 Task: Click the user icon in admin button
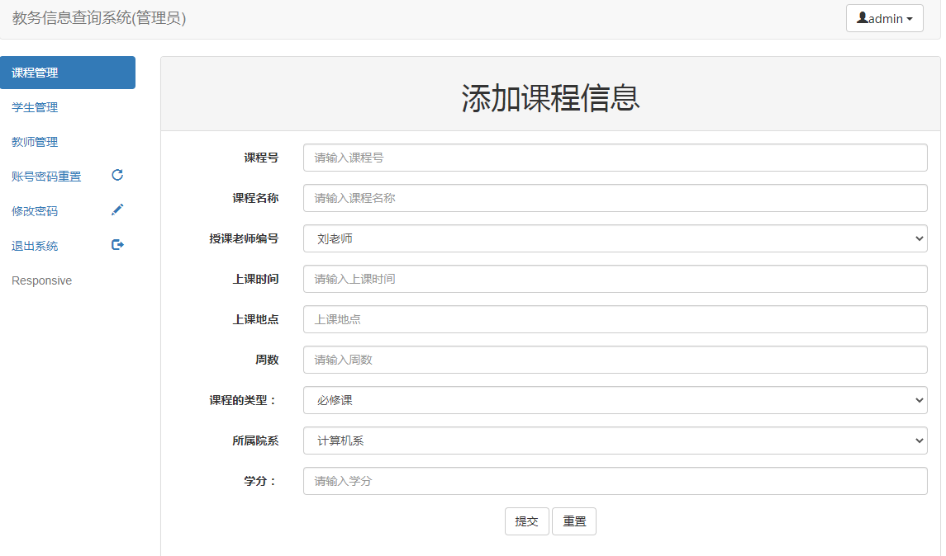(863, 18)
